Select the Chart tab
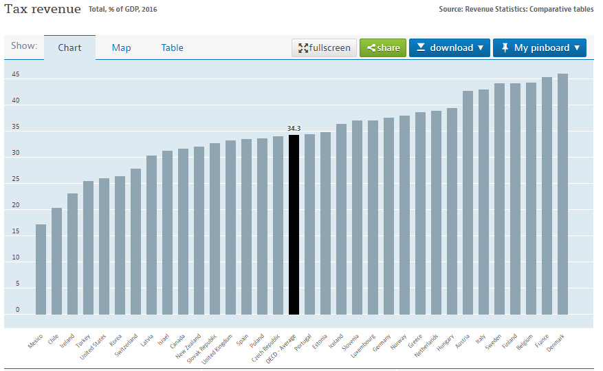This screenshot has height=371, width=603. (x=69, y=47)
